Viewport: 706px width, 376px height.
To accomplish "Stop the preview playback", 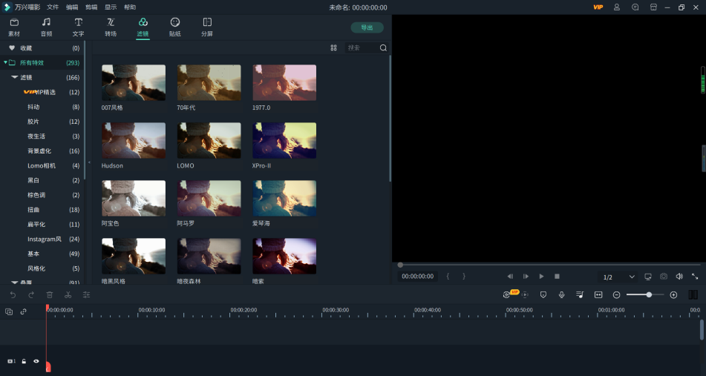I will (x=557, y=277).
